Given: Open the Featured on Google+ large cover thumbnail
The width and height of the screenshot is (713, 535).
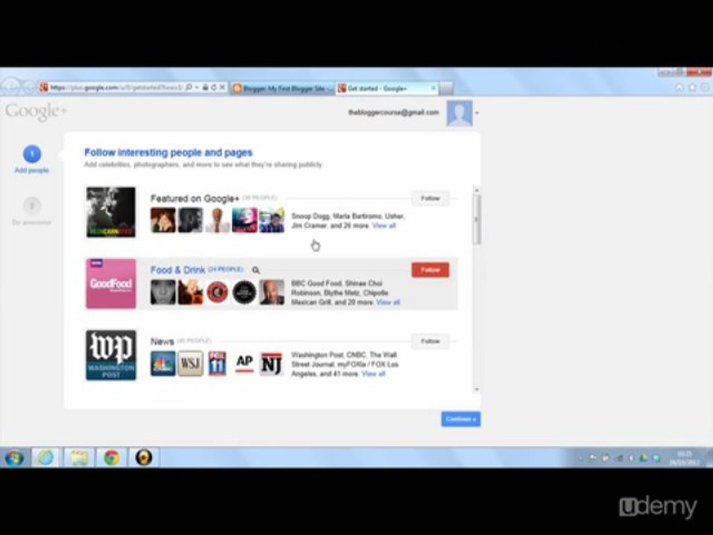Looking at the screenshot, I should [x=111, y=212].
